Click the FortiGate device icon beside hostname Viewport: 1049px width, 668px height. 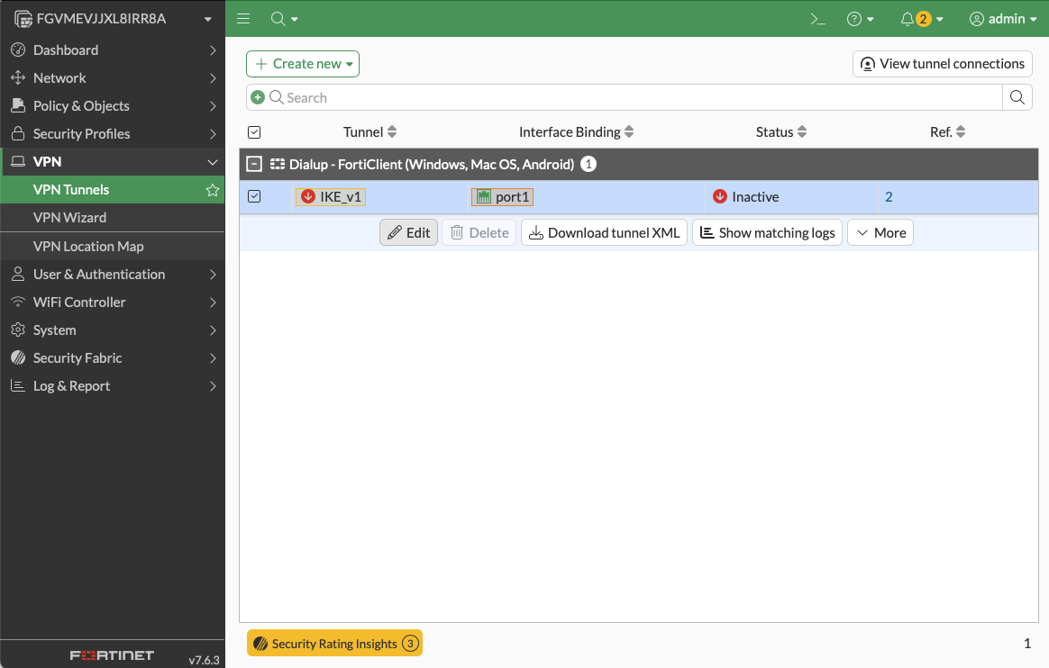click(x=23, y=20)
